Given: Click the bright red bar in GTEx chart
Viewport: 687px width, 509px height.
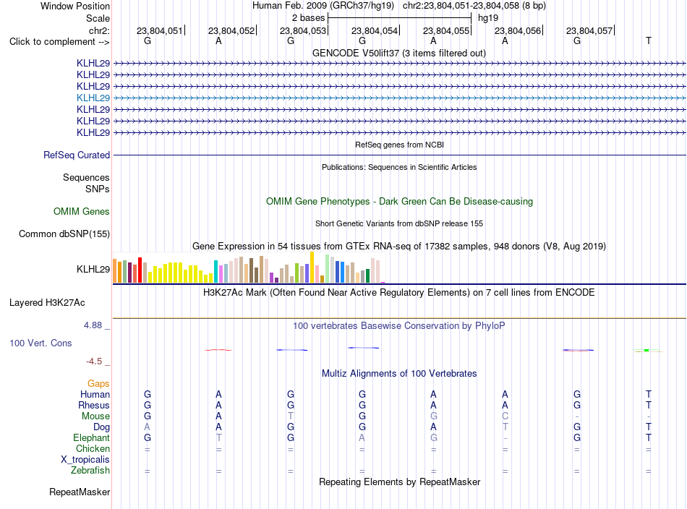Looking at the screenshot, I should (140, 270).
